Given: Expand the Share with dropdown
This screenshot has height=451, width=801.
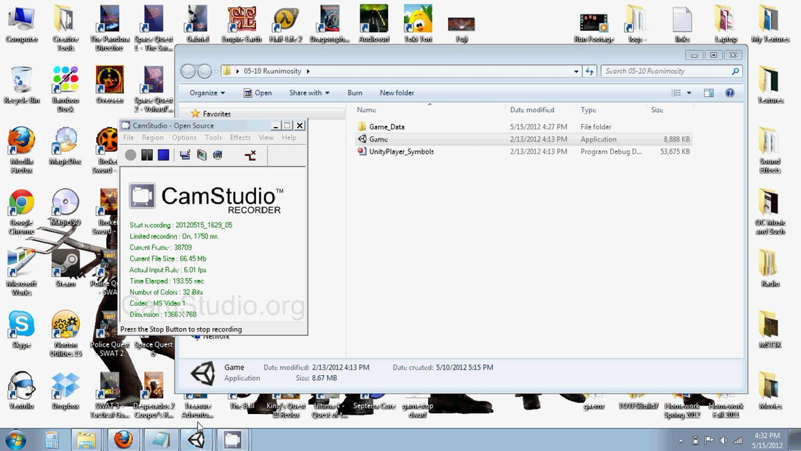Looking at the screenshot, I should coord(309,93).
